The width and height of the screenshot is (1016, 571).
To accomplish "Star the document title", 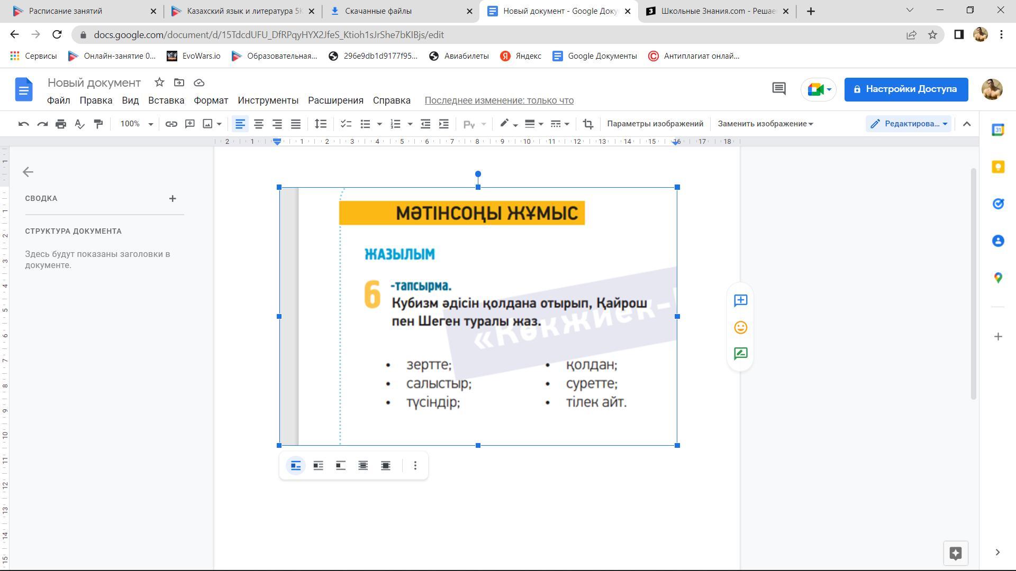I will click(x=159, y=82).
